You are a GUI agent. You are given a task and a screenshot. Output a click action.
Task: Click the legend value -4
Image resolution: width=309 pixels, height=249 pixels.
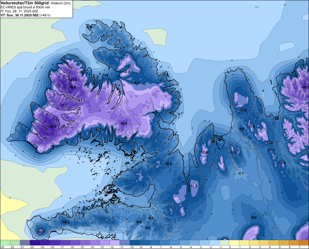coord(191,247)
